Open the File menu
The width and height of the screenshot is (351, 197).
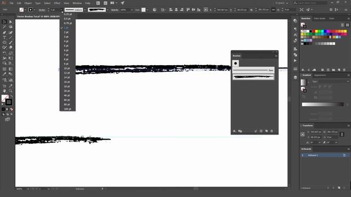click(x=12, y=3)
